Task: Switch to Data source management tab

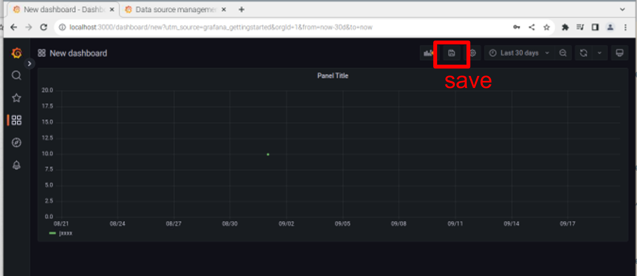Action: pos(175,10)
